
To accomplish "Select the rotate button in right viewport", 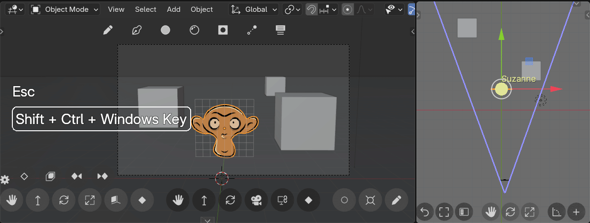I will [510, 212].
